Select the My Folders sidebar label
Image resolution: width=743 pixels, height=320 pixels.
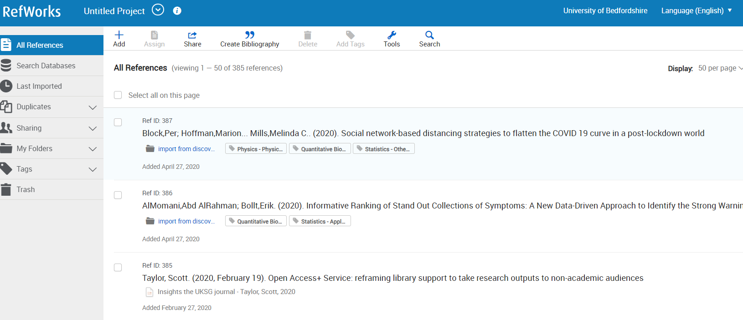point(35,148)
